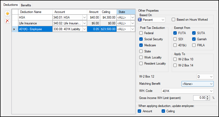Uncheck the Garnish exempt checkbox
The image size is (219, 117).
click(194, 39)
